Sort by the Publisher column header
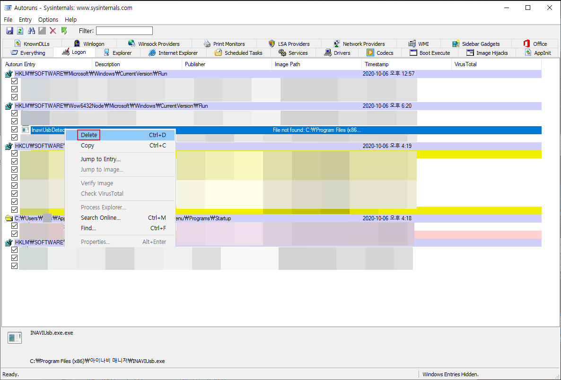561x380 pixels. pyautogui.click(x=227, y=64)
